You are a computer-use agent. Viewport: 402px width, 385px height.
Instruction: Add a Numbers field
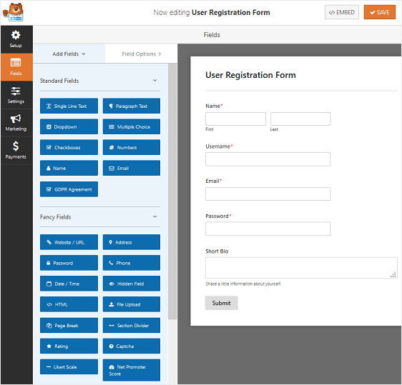coord(132,147)
